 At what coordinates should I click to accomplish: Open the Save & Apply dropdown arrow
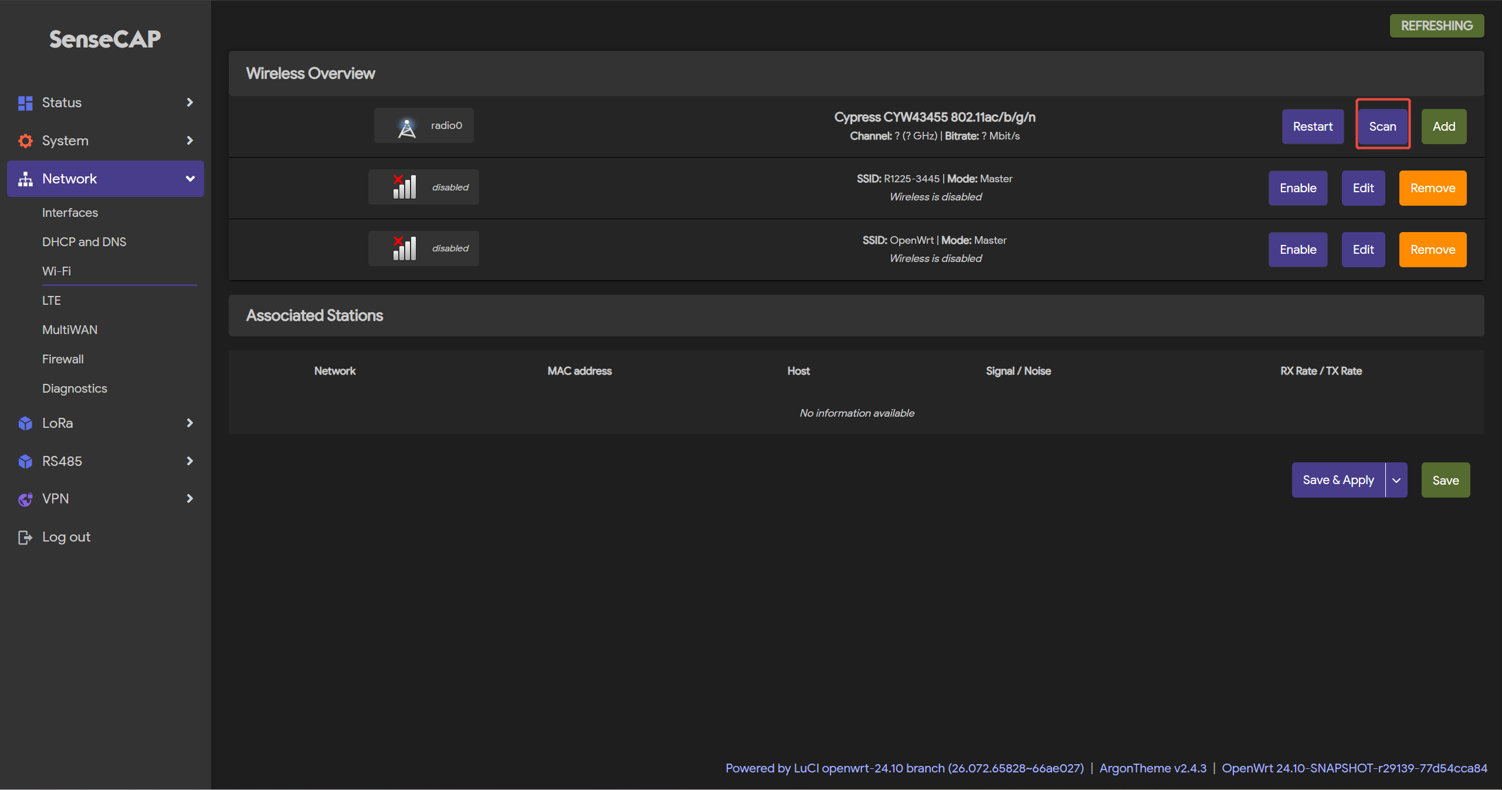(1396, 481)
